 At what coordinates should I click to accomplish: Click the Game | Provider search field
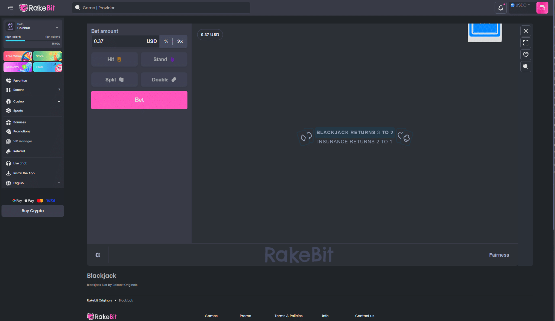click(x=161, y=8)
